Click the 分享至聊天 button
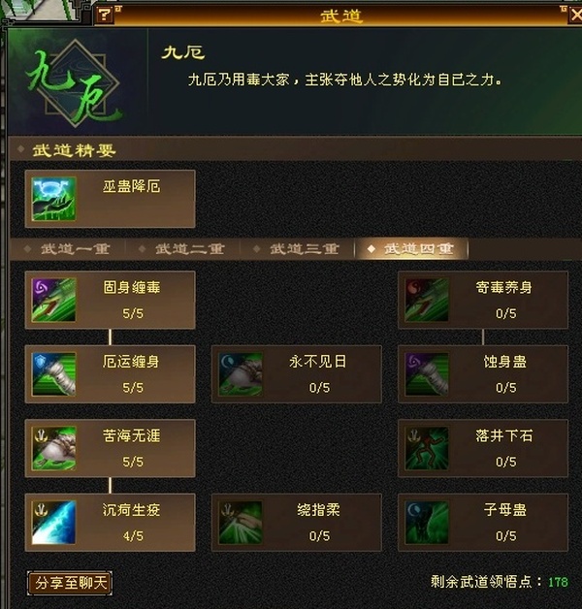Viewport: 582px width, 609px height. click(x=70, y=583)
